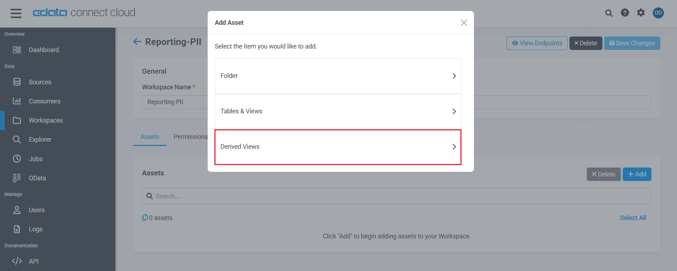The width and height of the screenshot is (677, 271).
Task: Switch to the Permissions tab
Action: (190, 137)
